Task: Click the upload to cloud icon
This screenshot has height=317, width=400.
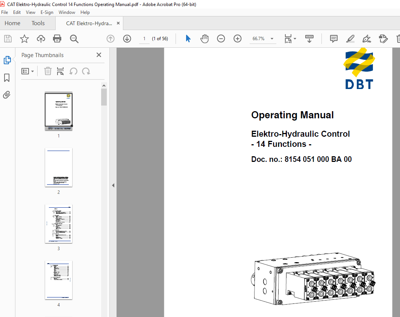Action: click(41, 39)
